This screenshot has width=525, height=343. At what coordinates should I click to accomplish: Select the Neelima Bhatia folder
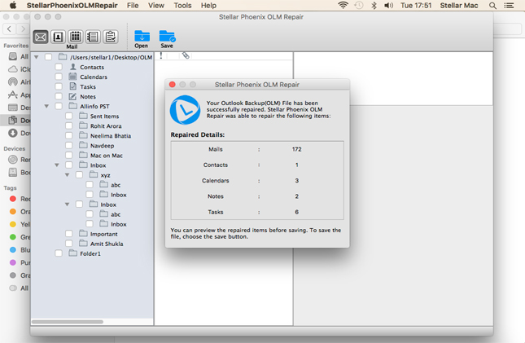110,136
